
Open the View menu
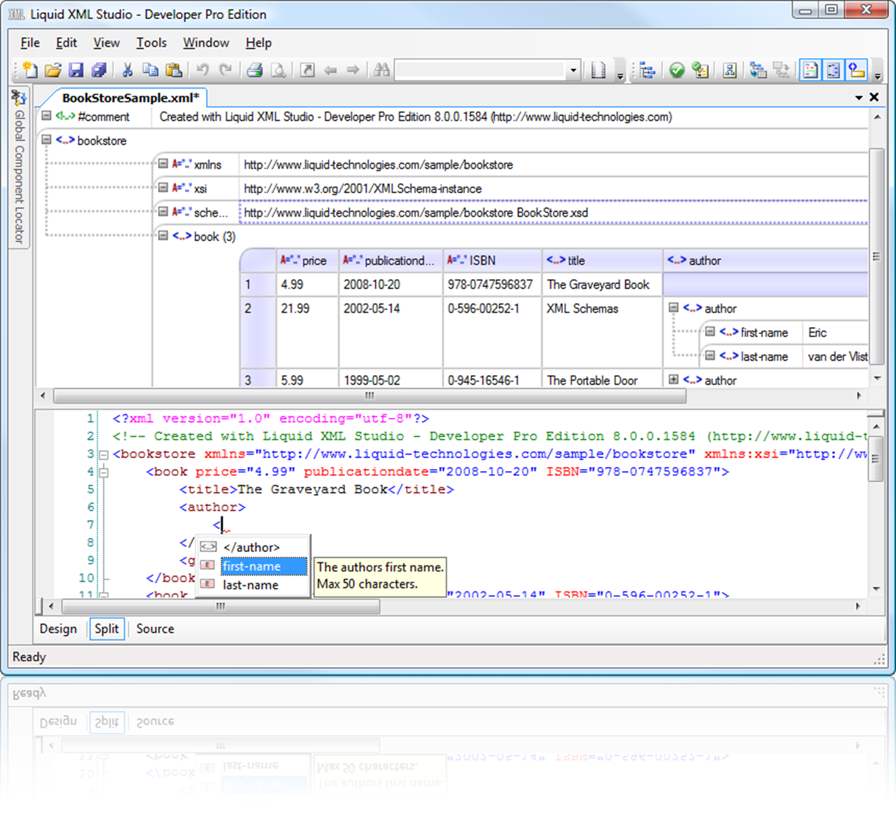[106, 43]
